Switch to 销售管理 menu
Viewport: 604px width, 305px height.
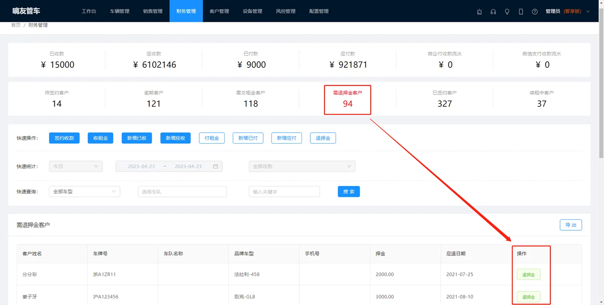tap(153, 11)
